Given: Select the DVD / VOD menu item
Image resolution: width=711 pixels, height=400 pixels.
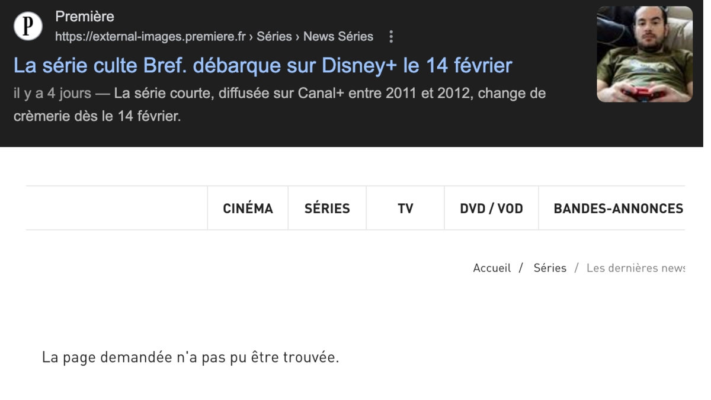Looking at the screenshot, I should (x=491, y=209).
